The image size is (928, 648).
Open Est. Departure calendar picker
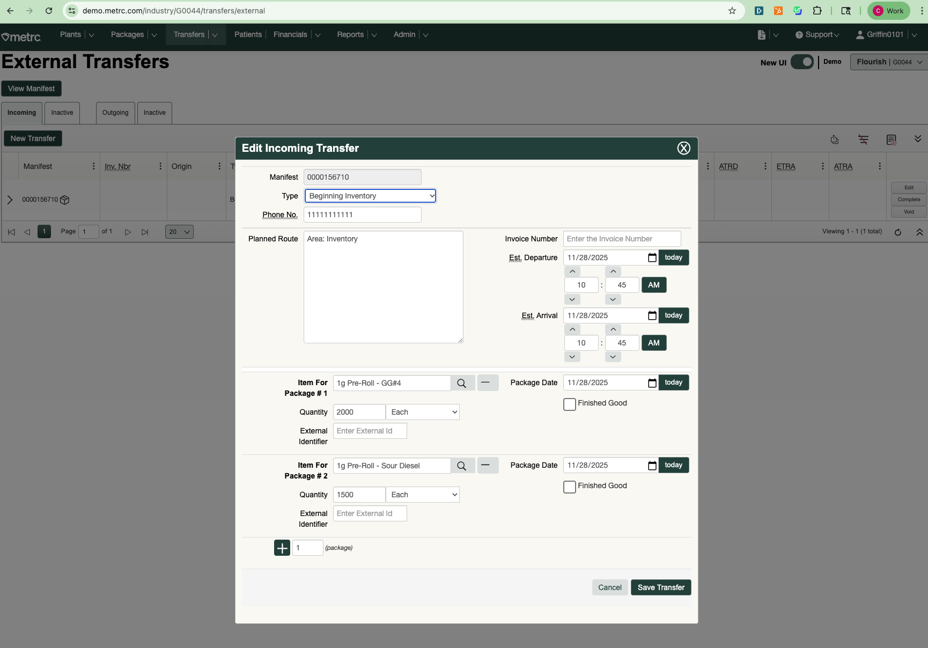[652, 258]
